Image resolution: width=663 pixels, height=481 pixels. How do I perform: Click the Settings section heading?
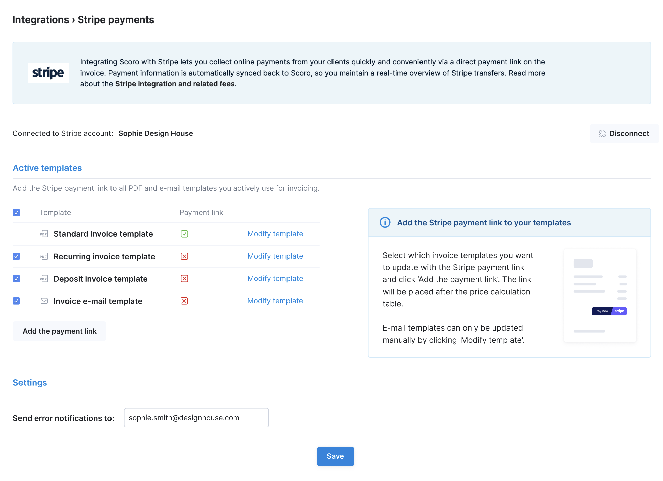pyautogui.click(x=30, y=383)
